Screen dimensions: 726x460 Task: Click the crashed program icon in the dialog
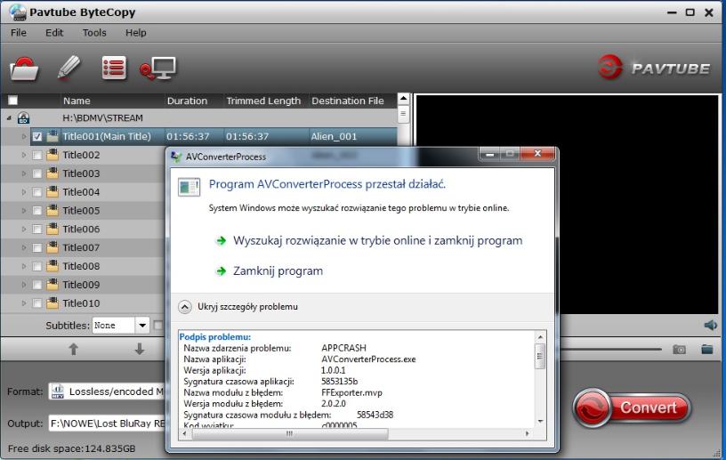coord(189,187)
